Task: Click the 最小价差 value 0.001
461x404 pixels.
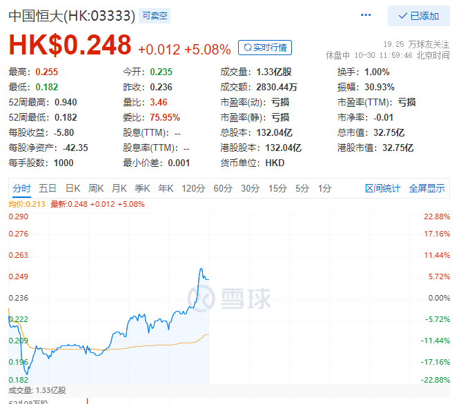Action: click(179, 163)
